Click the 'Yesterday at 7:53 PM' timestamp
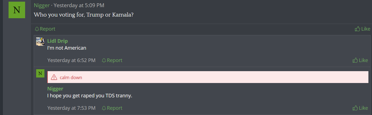 [71, 108]
